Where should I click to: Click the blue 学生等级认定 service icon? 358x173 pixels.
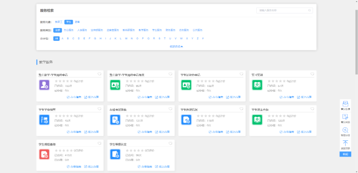click(115, 154)
